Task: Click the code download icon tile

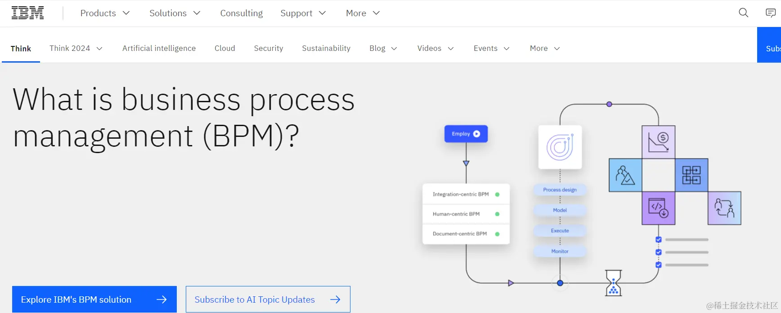Action: [659, 208]
